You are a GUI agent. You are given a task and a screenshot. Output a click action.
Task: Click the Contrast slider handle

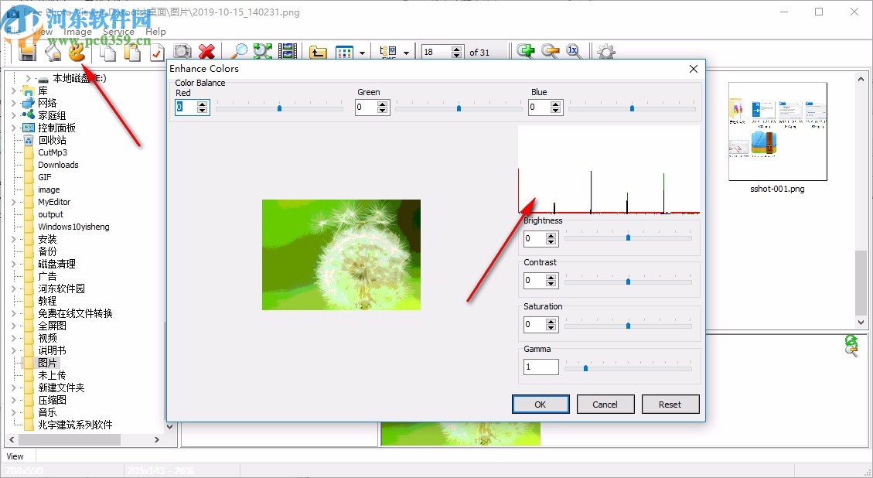point(628,282)
